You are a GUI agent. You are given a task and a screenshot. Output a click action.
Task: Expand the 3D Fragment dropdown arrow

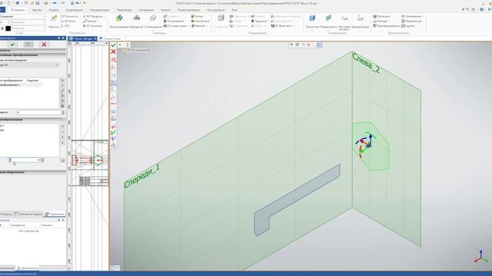(294, 26)
